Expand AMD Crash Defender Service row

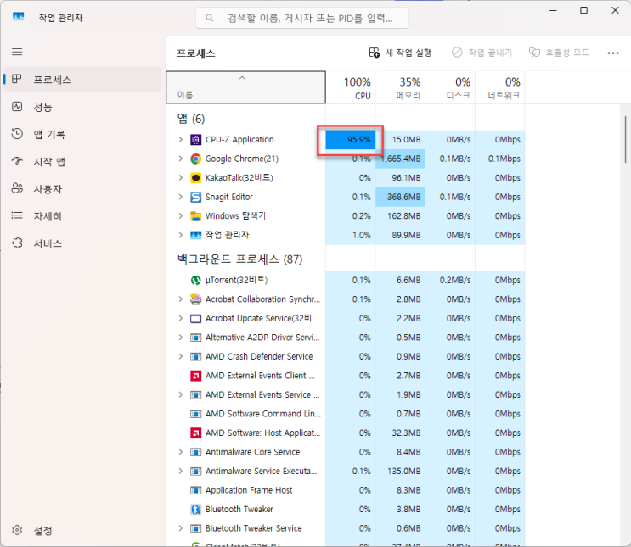[x=181, y=356]
